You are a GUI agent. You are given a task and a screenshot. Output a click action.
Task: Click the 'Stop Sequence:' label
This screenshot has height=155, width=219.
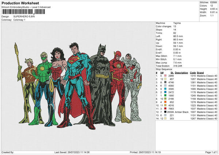coord(164,69)
